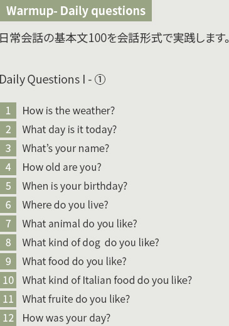Select "How is the weather?" question

68,111
